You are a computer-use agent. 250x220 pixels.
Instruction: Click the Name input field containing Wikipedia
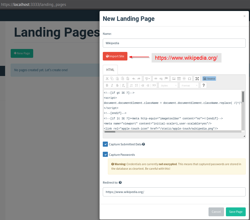[x=174, y=43]
